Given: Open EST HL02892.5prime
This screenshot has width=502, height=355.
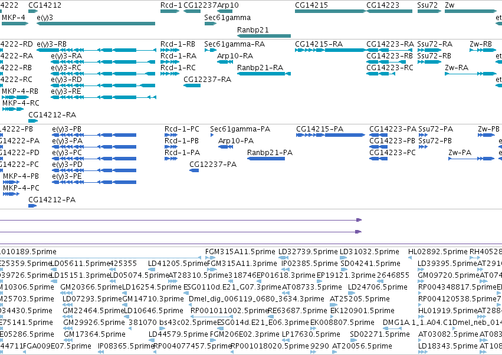Looking at the screenshot, I should (410, 258).
